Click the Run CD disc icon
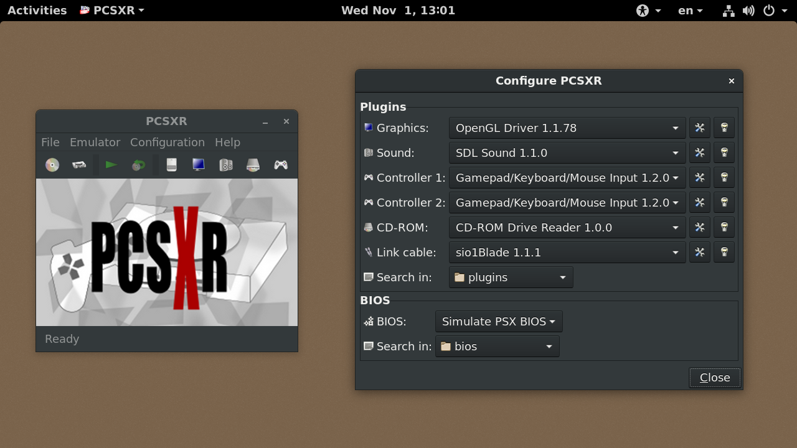Screen dimensions: 797x448 coord(52,165)
